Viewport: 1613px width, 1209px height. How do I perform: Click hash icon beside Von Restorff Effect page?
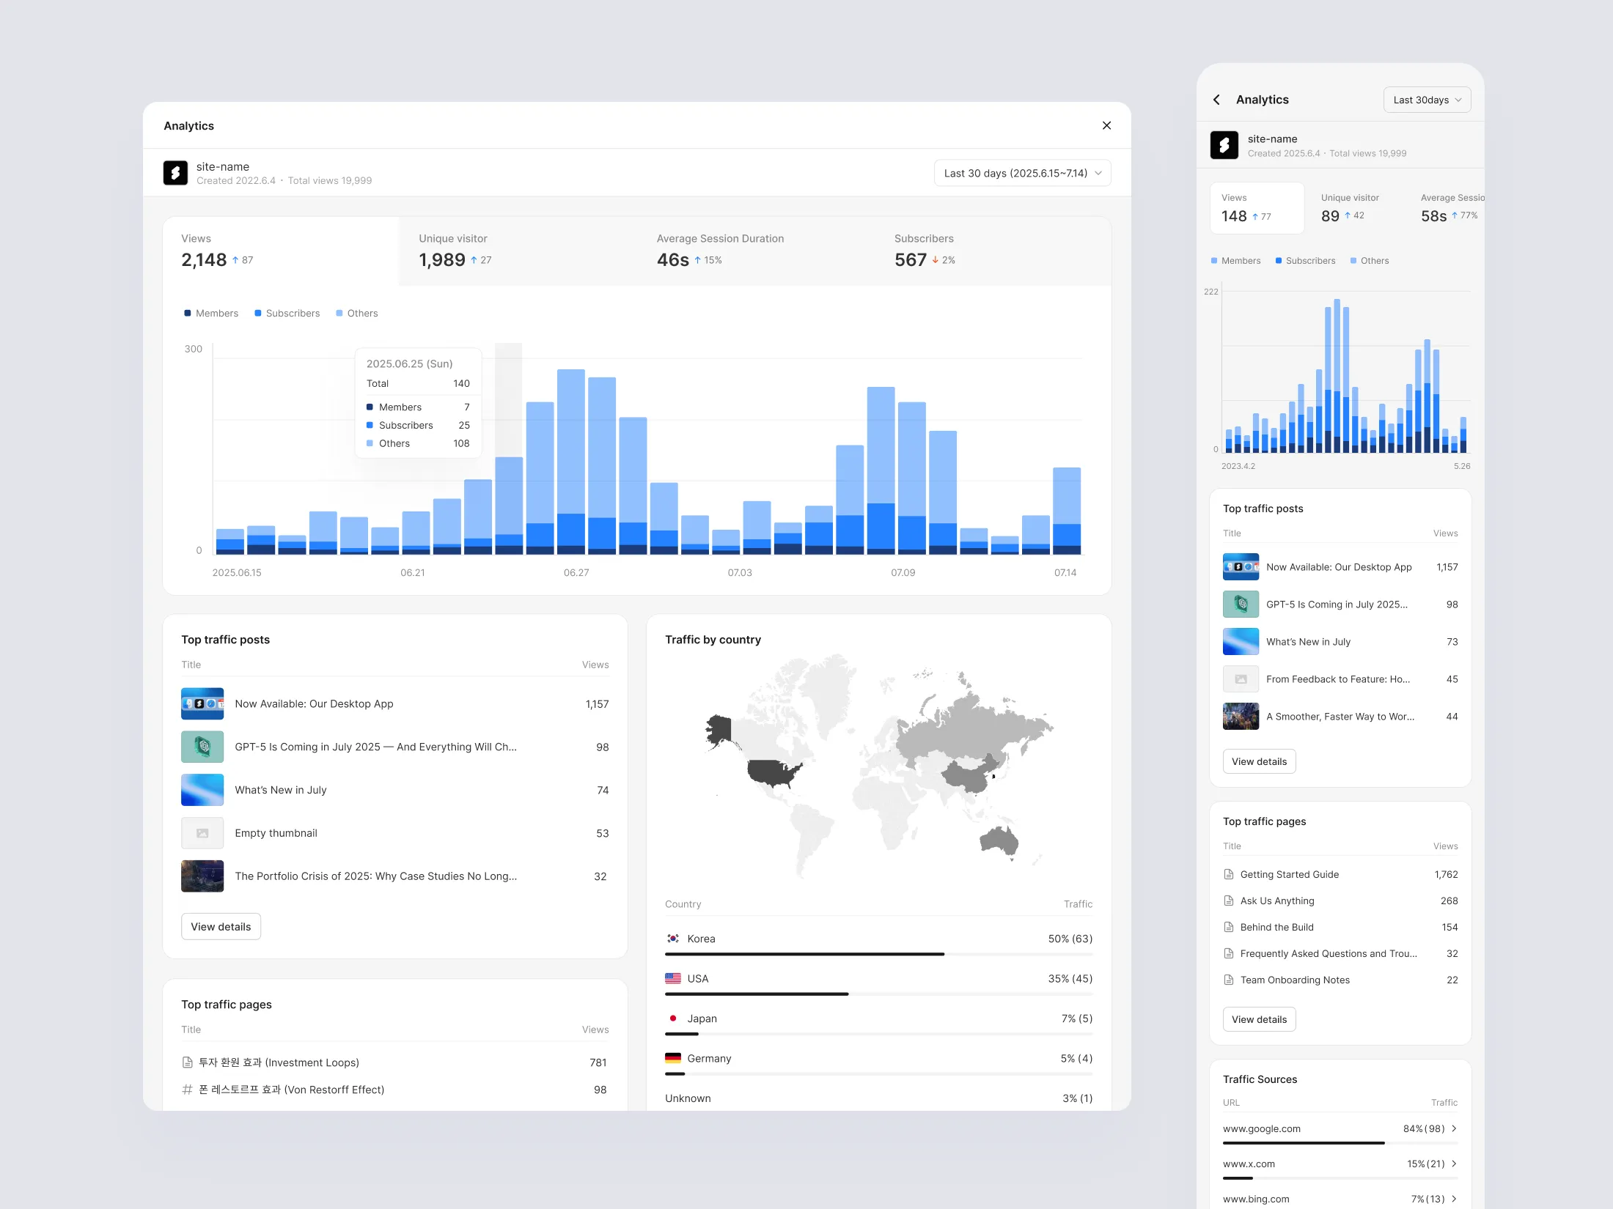pyautogui.click(x=187, y=1090)
